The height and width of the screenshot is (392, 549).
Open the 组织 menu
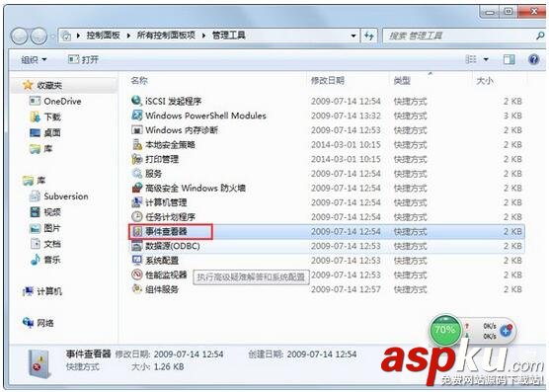(34, 59)
